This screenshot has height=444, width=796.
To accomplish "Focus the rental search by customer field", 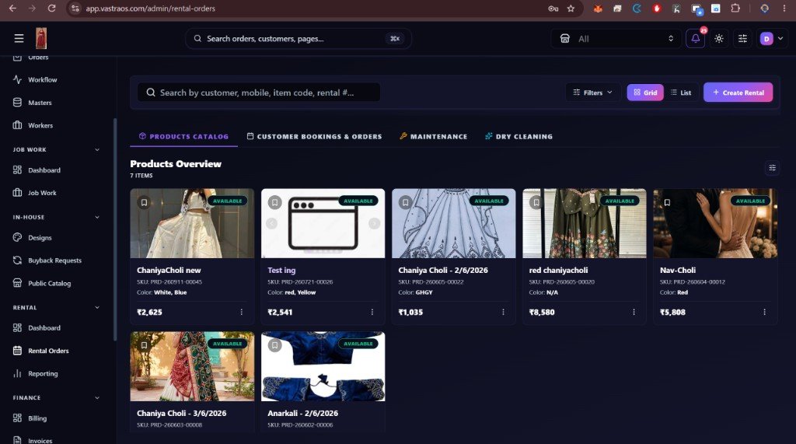I will pyautogui.click(x=259, y=93).
